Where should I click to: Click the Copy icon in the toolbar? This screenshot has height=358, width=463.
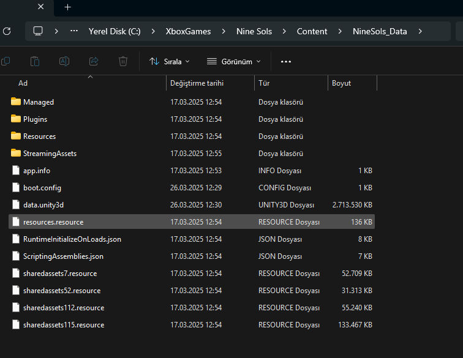(6, 61)
